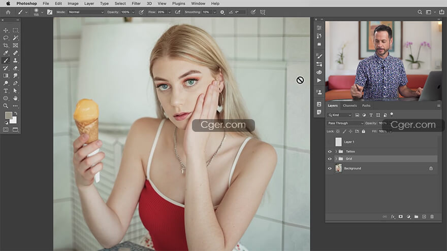Select the Ellipse shape tool
The width and height of the screenshot is (447, 251).
pyautogui.click(x=6, y=98)
